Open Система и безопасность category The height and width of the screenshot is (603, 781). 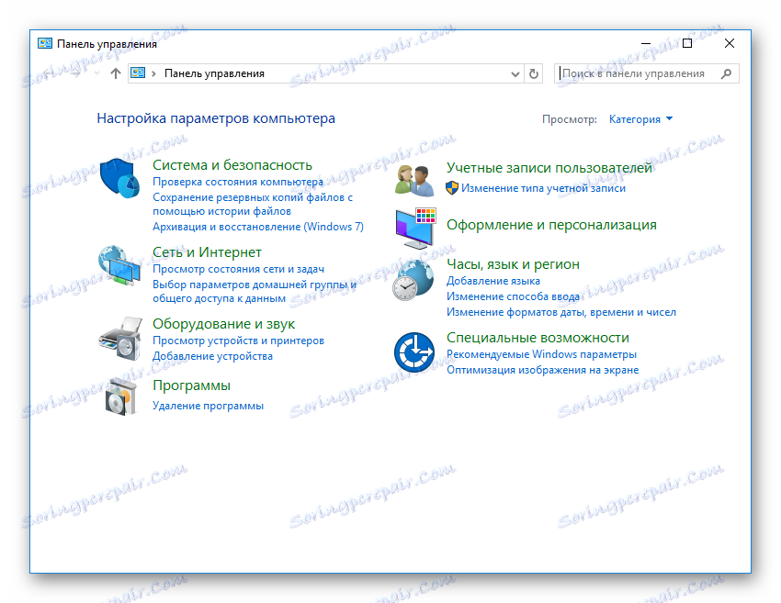point(232,164)
